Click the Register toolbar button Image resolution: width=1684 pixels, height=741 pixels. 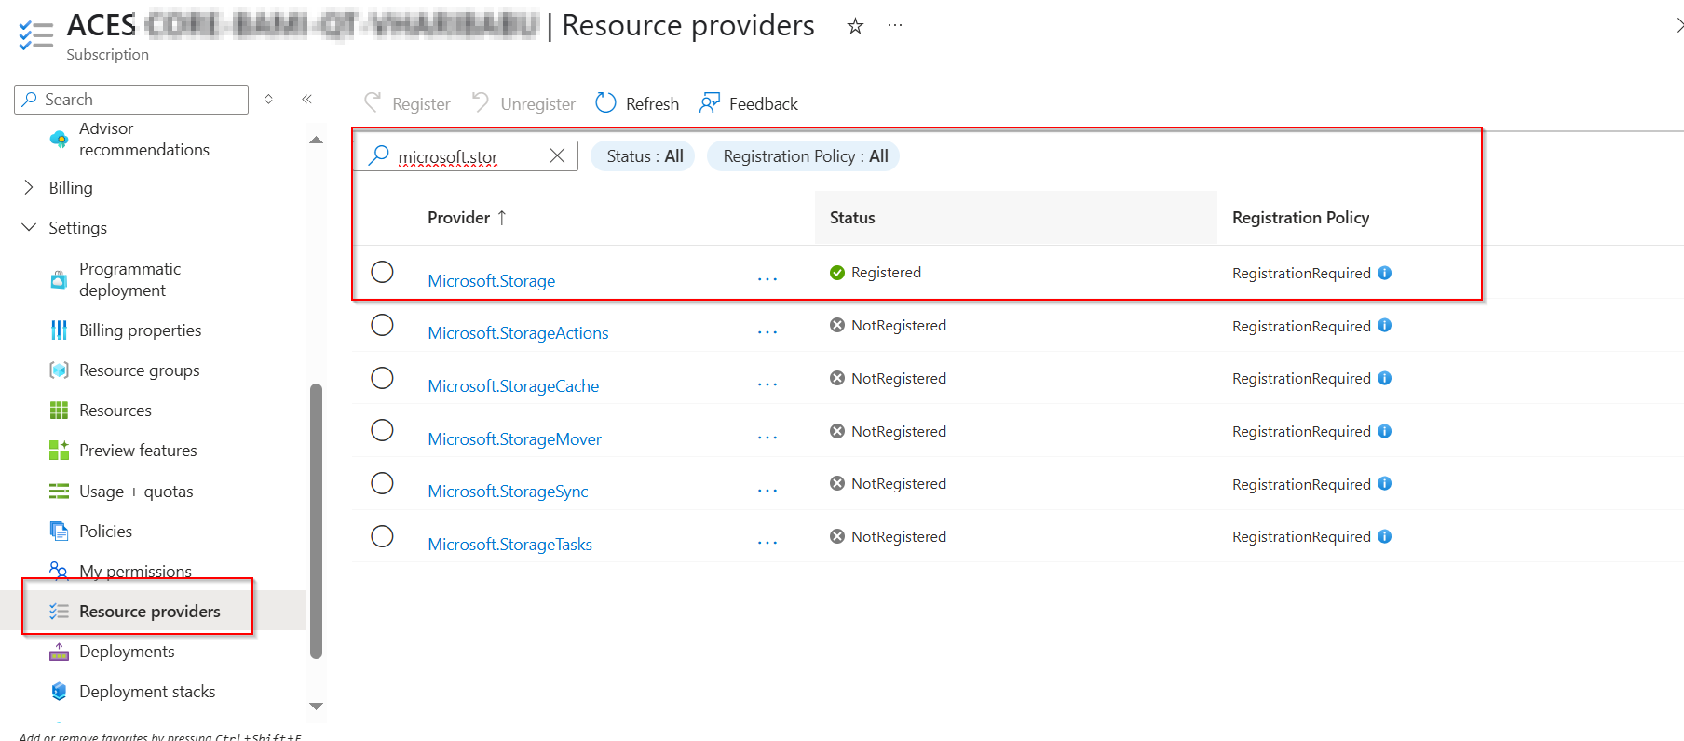[407, 103]
